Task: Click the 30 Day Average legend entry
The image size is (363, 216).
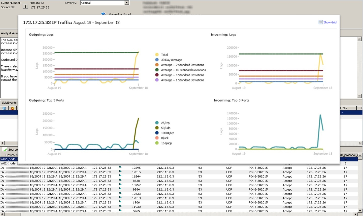Action: coord(171,60)
